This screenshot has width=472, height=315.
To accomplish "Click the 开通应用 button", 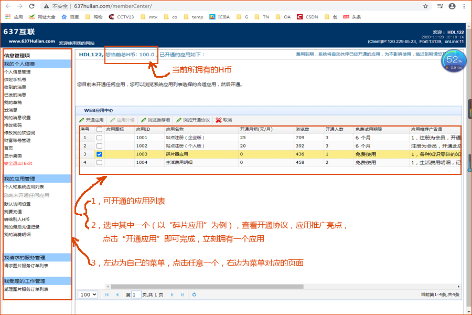I will (91, 120).
